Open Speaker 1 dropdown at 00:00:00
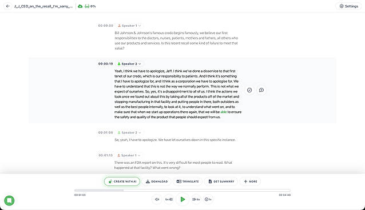 click(x=129, y=26)
